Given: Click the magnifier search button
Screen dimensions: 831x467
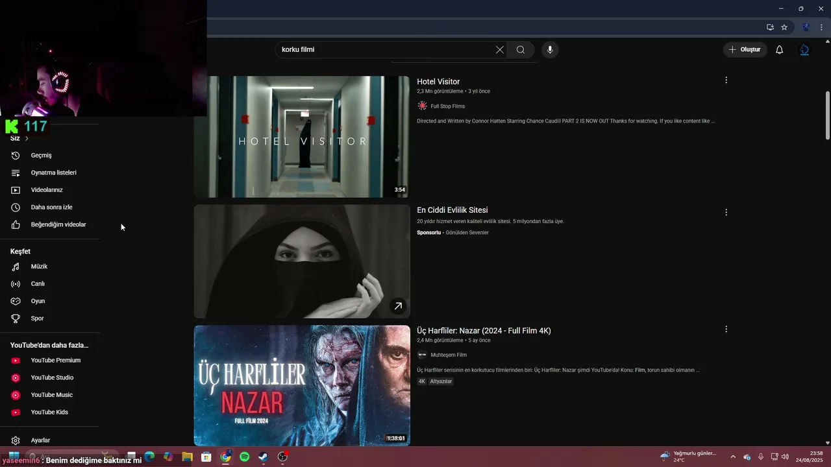Looking at the screenshot, I should point(521,50).
